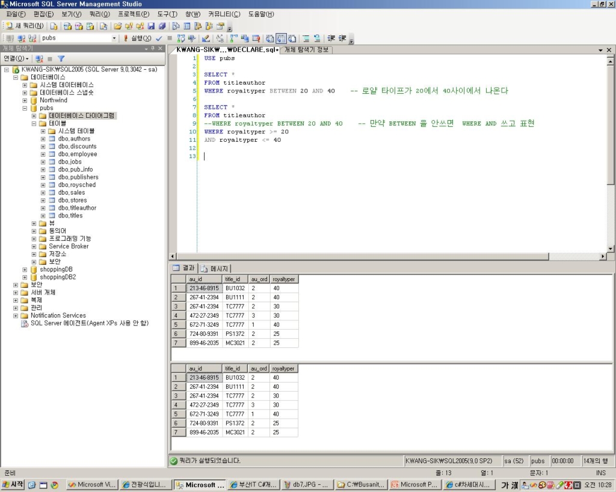Click the Summary page toolbar icon
The image size is (616, 492).
(187, 26)
